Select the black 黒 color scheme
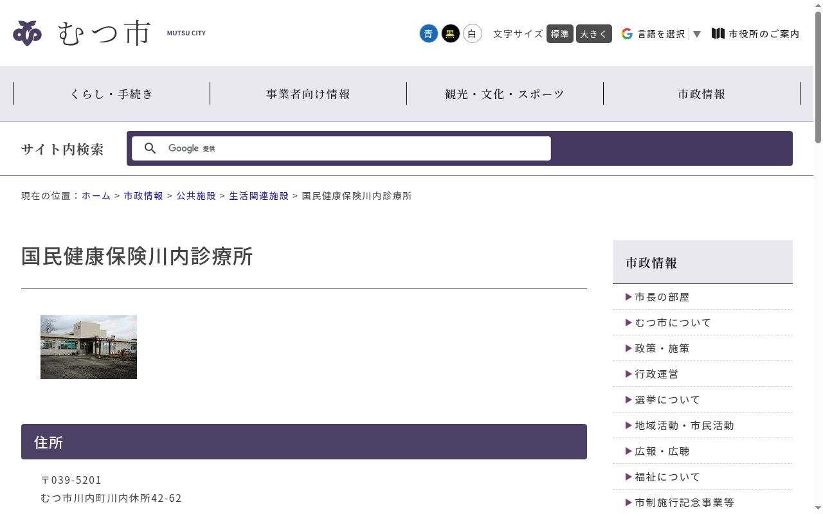Screen dimensions: 823x514 451,33
